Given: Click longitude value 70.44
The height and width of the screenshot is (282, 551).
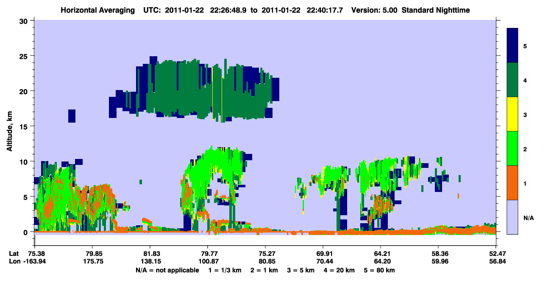Looking at the screenshot, I should pyautogui.click(x=323, y=261).
